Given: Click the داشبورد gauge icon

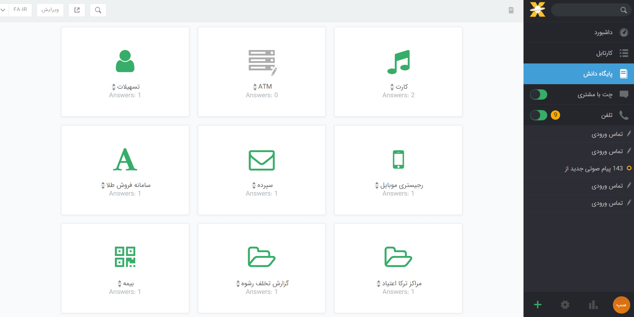Looking at the screenshot, I should pos(624,32).
